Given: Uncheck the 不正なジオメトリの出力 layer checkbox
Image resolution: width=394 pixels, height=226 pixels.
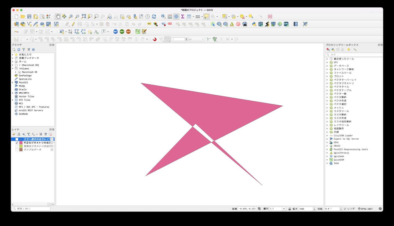Looking at the screenshot, I should coord(17,143).
